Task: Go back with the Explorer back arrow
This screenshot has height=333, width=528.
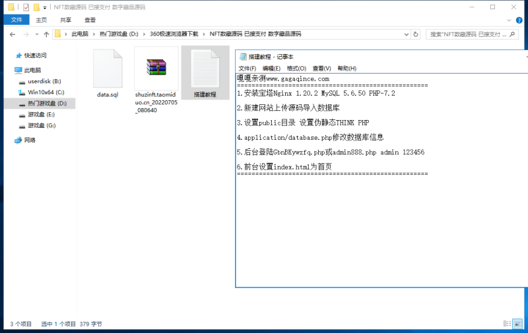Action: [x=13, y=34]
